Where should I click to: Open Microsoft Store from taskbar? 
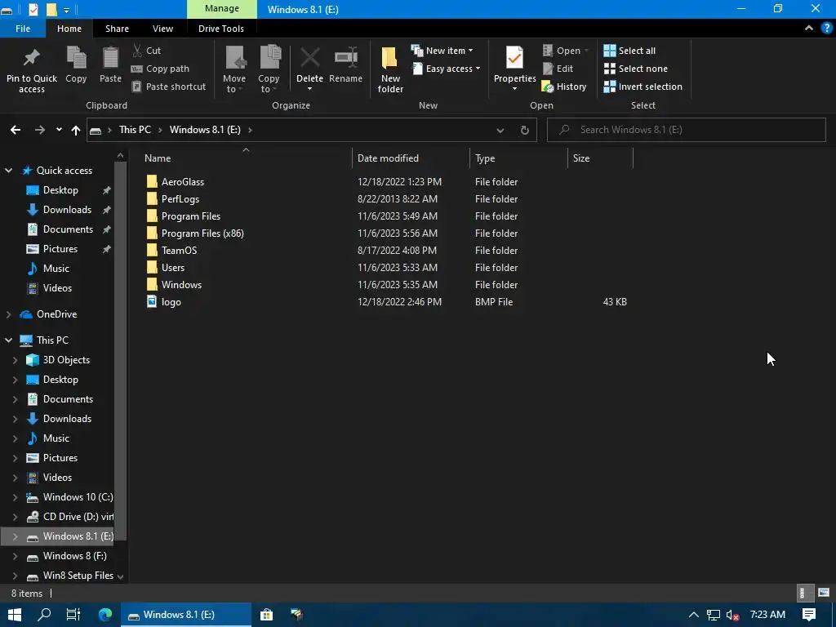pos(266,614)
